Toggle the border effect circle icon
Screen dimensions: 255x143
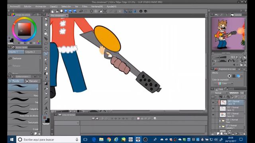coord(229,76)
